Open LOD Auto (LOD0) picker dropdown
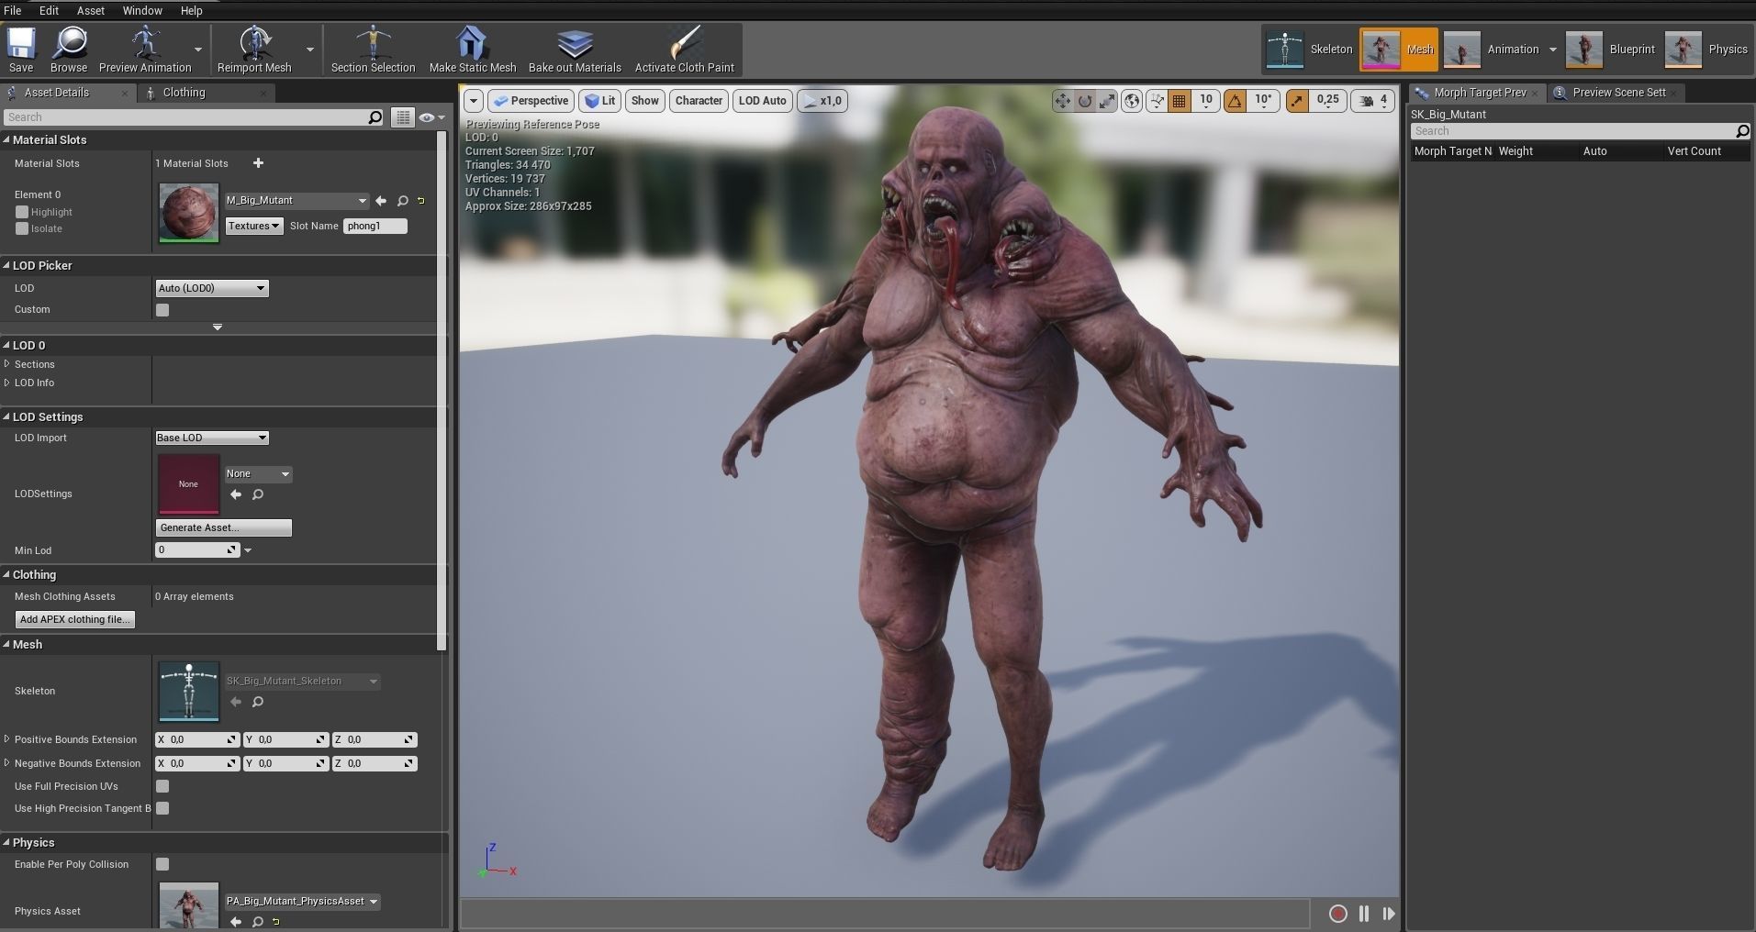The height and width of the screenshot is (932, 1756). click(211, 288)
